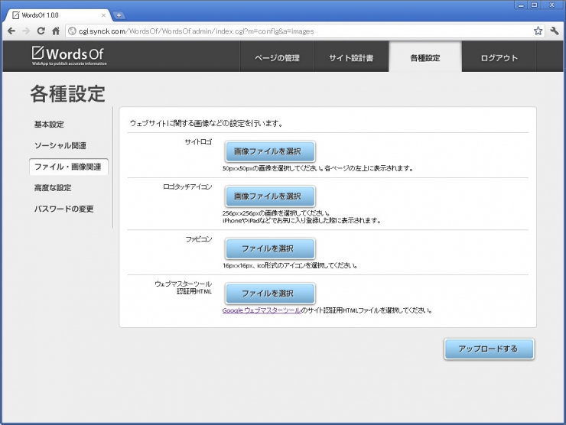Image resolution: width=566 pixels, height=425 pixels.
Task: Click ログアウト to log out
Action: click(499, 58)
